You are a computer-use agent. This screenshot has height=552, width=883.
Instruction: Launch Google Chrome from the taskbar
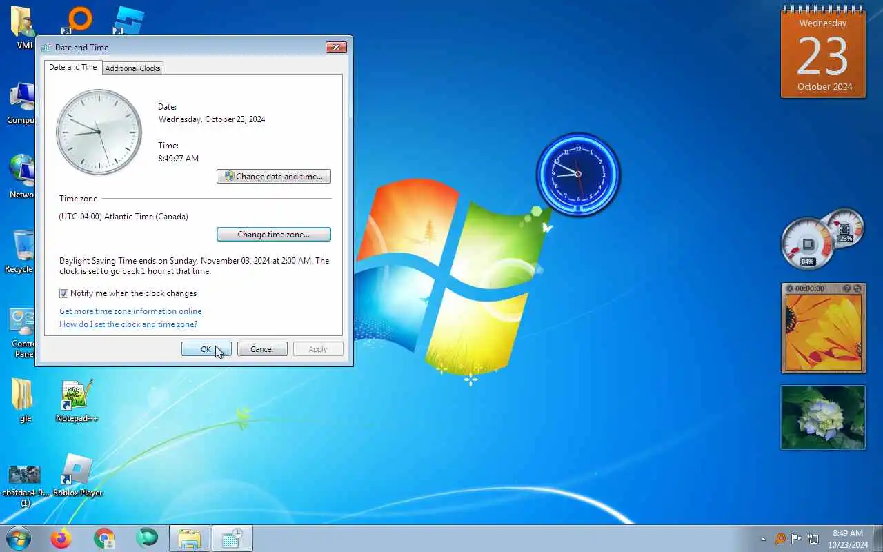point(104,538)
